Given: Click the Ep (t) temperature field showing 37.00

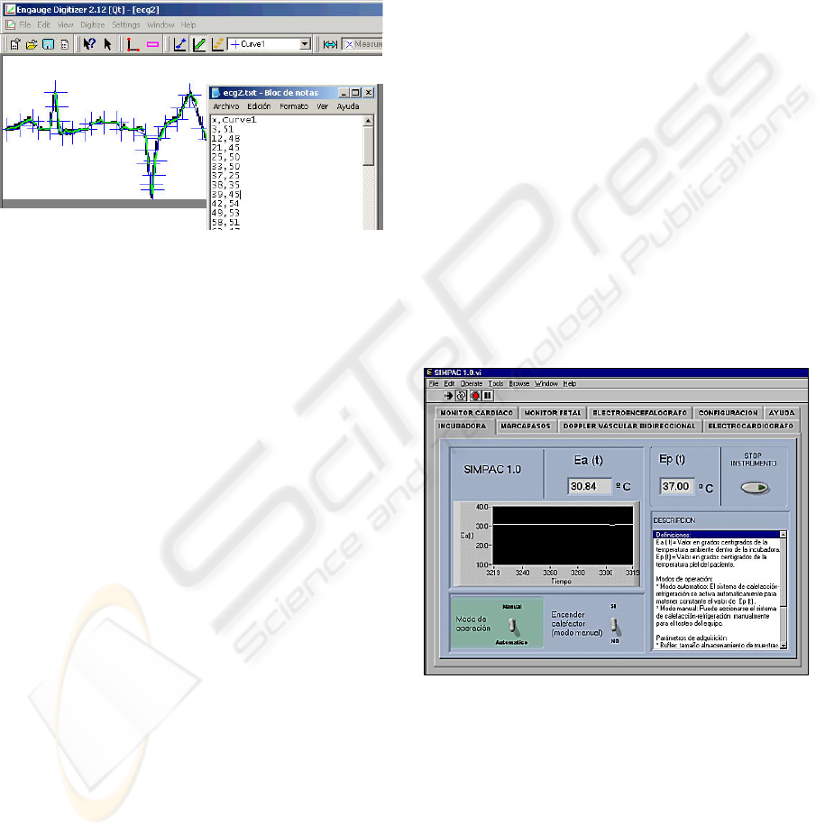Looking at the screenshot, I should point(675,486).
